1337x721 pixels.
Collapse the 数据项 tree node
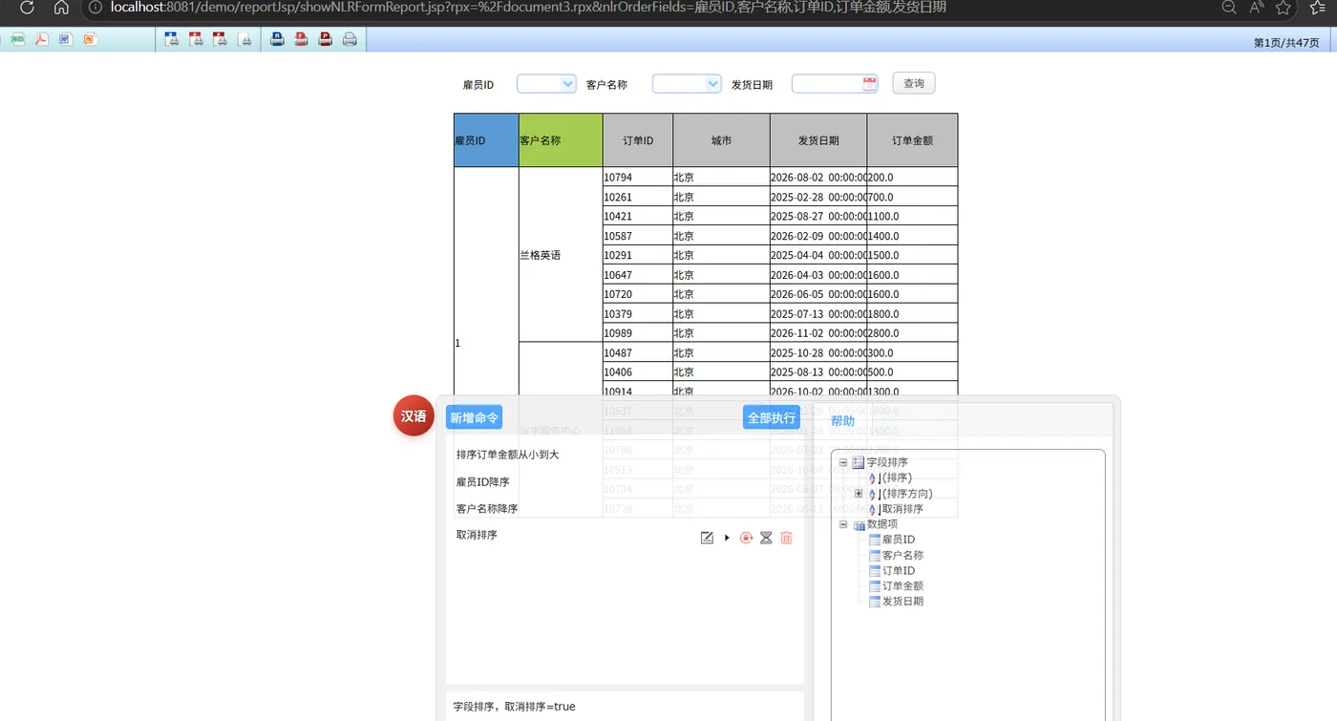click(x=843, y=524)
